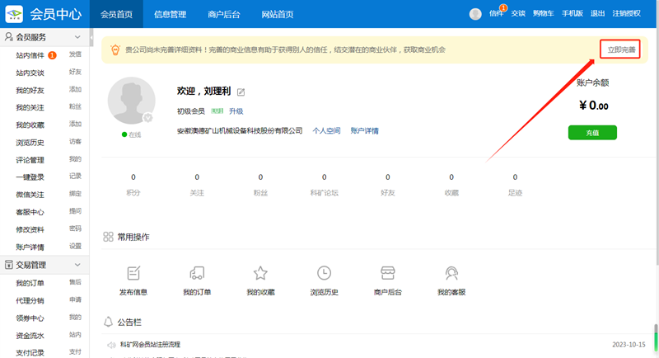Click the 发布信息 publish icon
The height and width of the screenshot is (358, 659).
(133, 274)
